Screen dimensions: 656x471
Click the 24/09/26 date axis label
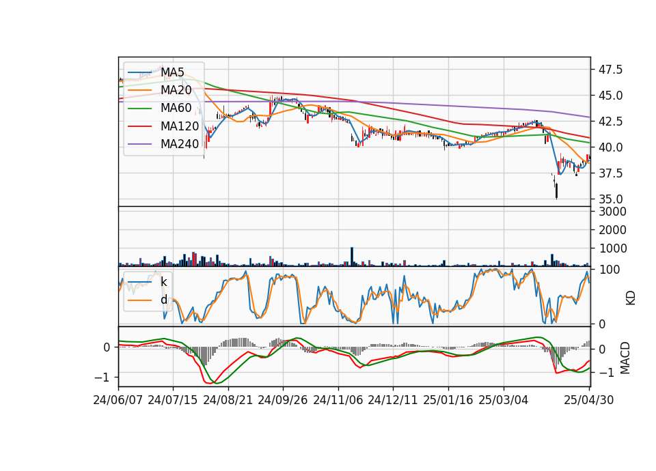tap(283, 400)
